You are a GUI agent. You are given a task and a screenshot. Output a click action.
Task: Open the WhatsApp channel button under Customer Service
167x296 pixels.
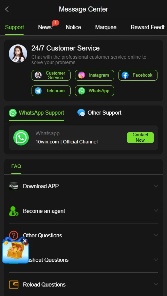(x=94, y=91)
